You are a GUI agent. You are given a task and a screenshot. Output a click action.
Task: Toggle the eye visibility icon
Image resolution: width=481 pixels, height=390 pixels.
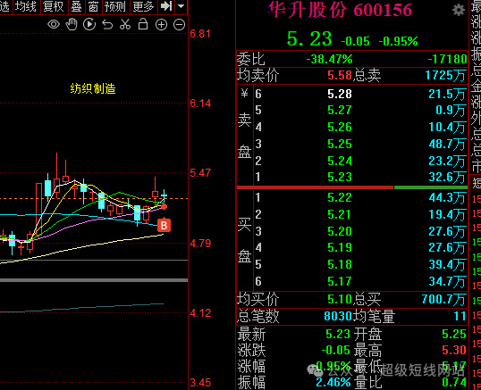(x=54, y=24)
